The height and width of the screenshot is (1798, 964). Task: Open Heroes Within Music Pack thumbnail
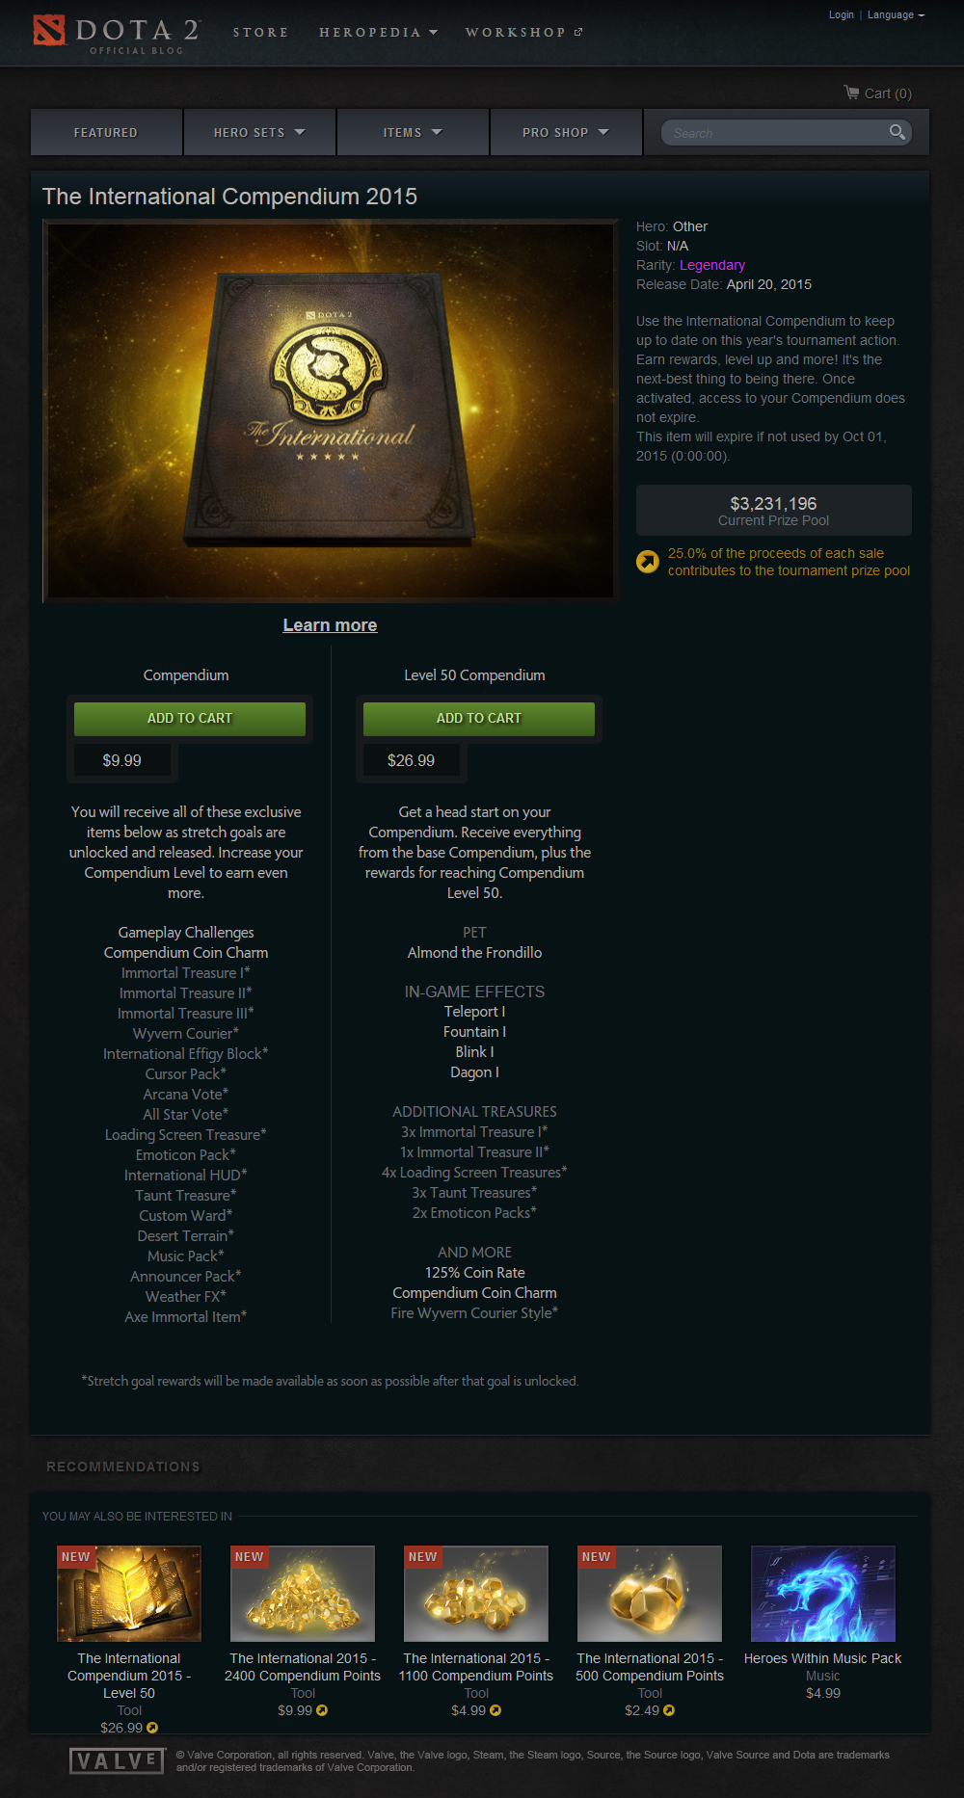(823, 1594)
